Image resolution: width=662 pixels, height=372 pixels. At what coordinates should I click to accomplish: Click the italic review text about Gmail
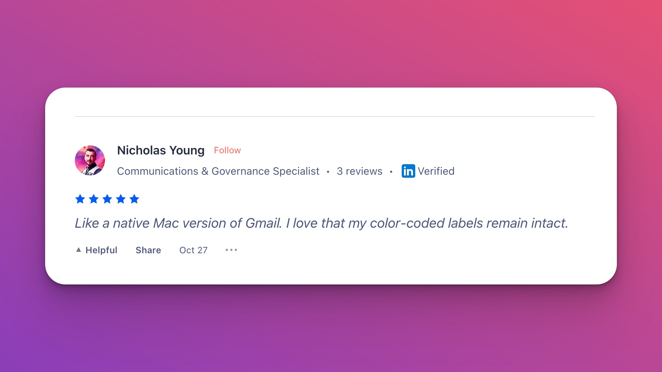coord(321,223)
